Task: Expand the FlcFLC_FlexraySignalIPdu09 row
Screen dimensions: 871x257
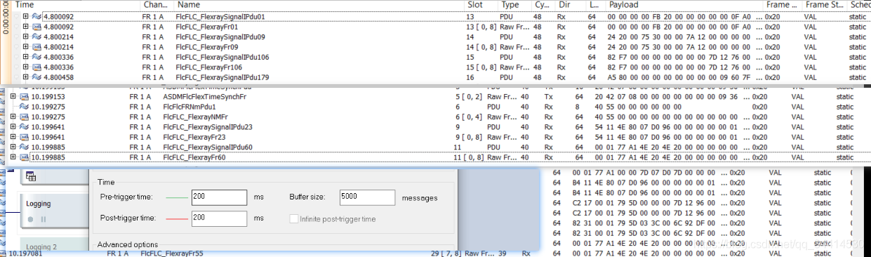Action: coord(26,37)
